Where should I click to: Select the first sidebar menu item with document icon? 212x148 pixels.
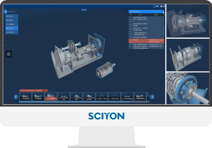(12, 16)
